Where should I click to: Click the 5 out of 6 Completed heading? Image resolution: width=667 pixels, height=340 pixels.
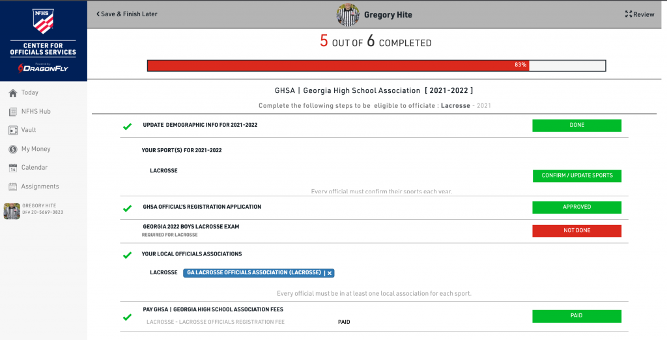376,42
